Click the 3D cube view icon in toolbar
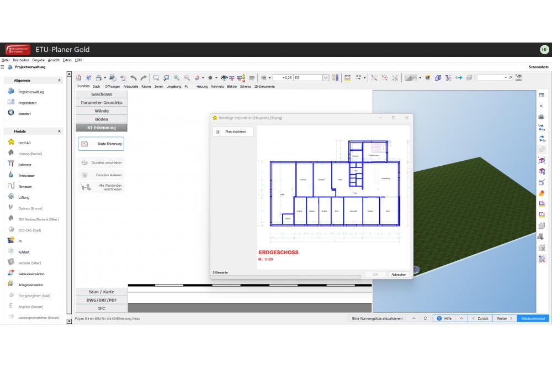This screenshot has width=552, height=368. point(438,78)
